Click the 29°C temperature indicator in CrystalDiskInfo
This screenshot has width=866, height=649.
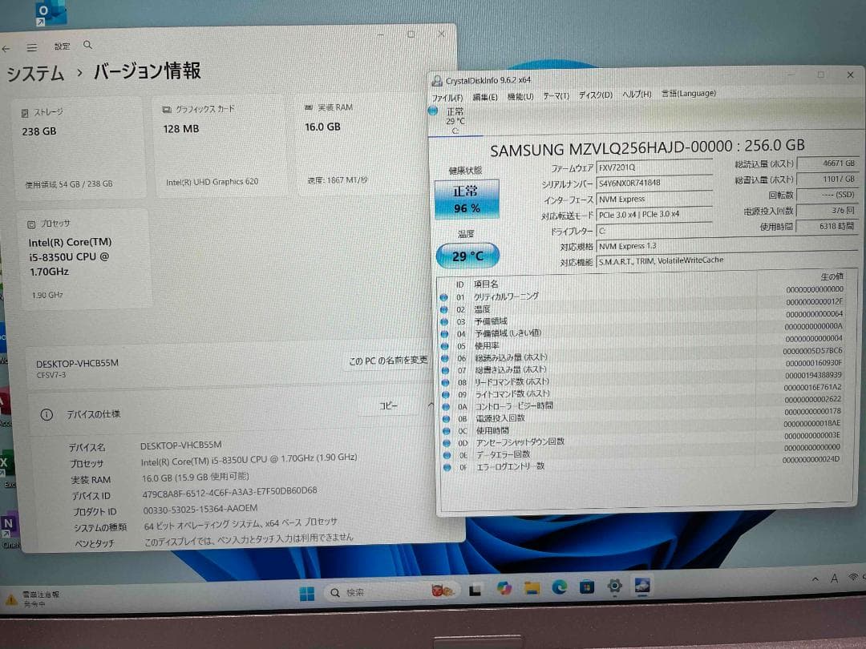coord(466,255)
